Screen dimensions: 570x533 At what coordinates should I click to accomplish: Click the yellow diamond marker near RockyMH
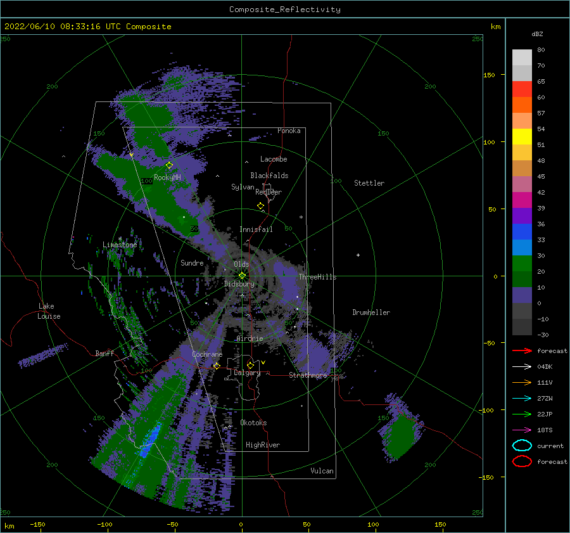(x=169, y=165)
